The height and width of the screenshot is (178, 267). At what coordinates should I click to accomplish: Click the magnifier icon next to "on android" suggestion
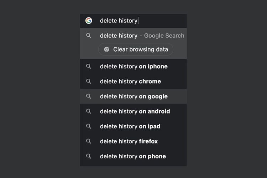pos(89,111)
